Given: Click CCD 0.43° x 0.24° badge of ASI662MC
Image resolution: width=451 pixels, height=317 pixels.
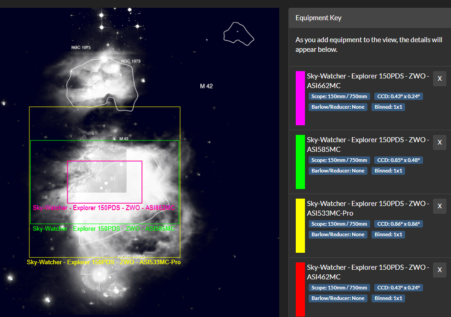Looking at the screenshot, I should pos(398,96).
